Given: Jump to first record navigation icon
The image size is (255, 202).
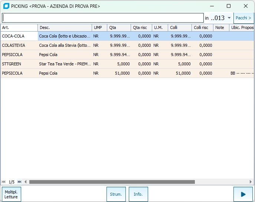Looking at the screenshot, I should point(4,182).
